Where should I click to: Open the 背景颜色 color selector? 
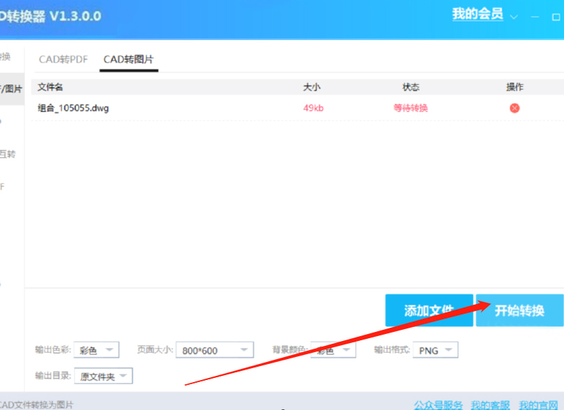(x=333, y=349)
